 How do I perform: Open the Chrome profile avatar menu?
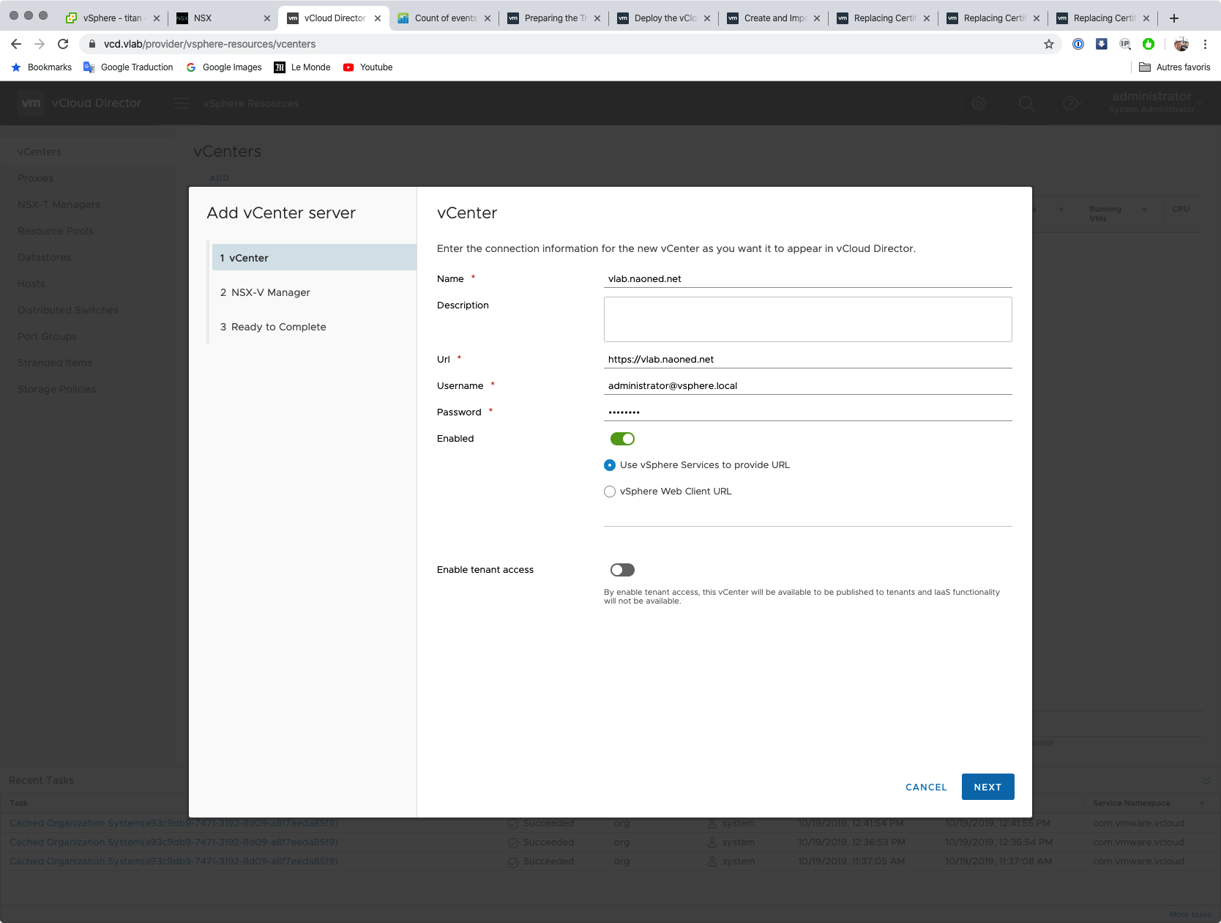[x=1181, y=44]
